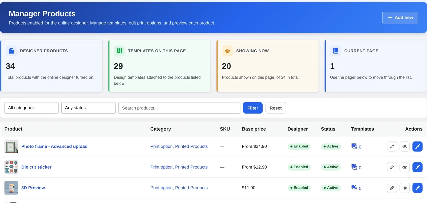Click Print option category in Photo frame row
The image size is (427, 203).
point(161,146)
